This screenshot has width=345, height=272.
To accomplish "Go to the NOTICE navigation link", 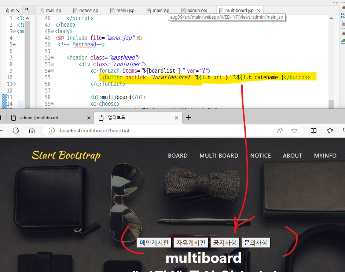I will point(261,156).
